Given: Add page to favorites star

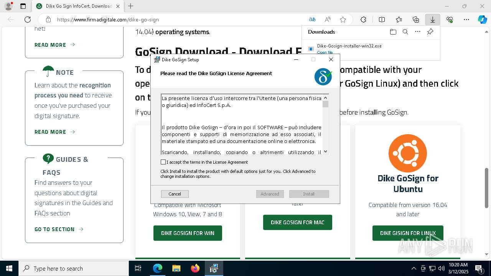Looking at the screenshot, I should click(x=343, y=20).
